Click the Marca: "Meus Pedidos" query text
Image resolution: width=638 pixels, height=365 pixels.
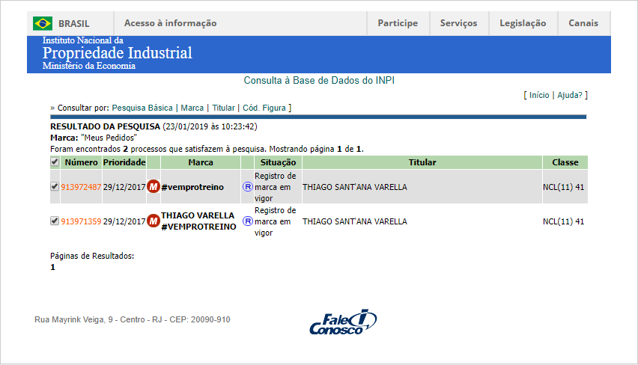point(93,138)
